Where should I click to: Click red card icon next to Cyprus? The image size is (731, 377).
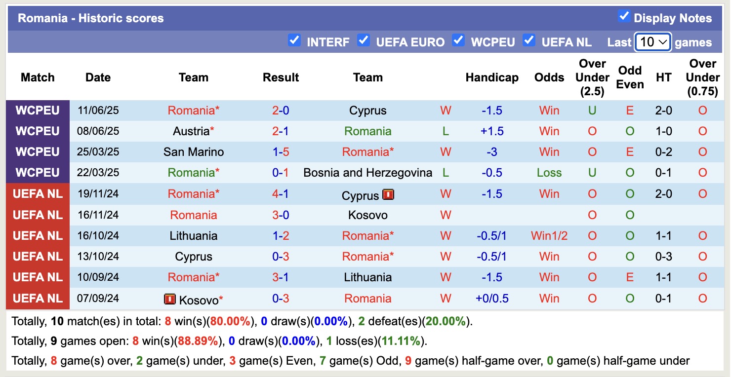click(388, 194)
